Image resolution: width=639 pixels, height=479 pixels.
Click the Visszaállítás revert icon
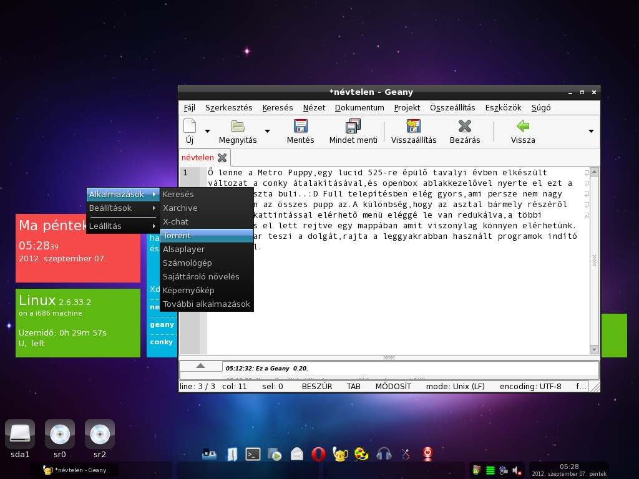pyautogui.click(x=414, y=126)
